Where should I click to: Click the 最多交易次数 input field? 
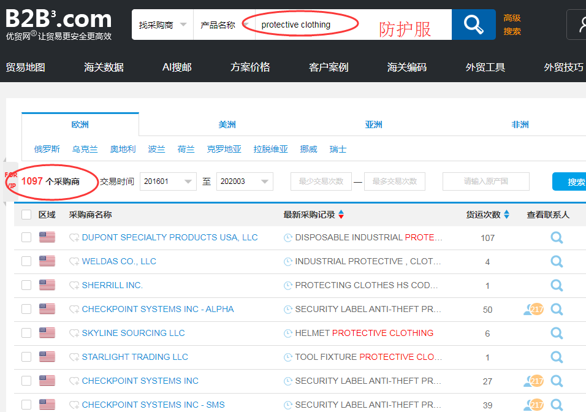[395, 181]
